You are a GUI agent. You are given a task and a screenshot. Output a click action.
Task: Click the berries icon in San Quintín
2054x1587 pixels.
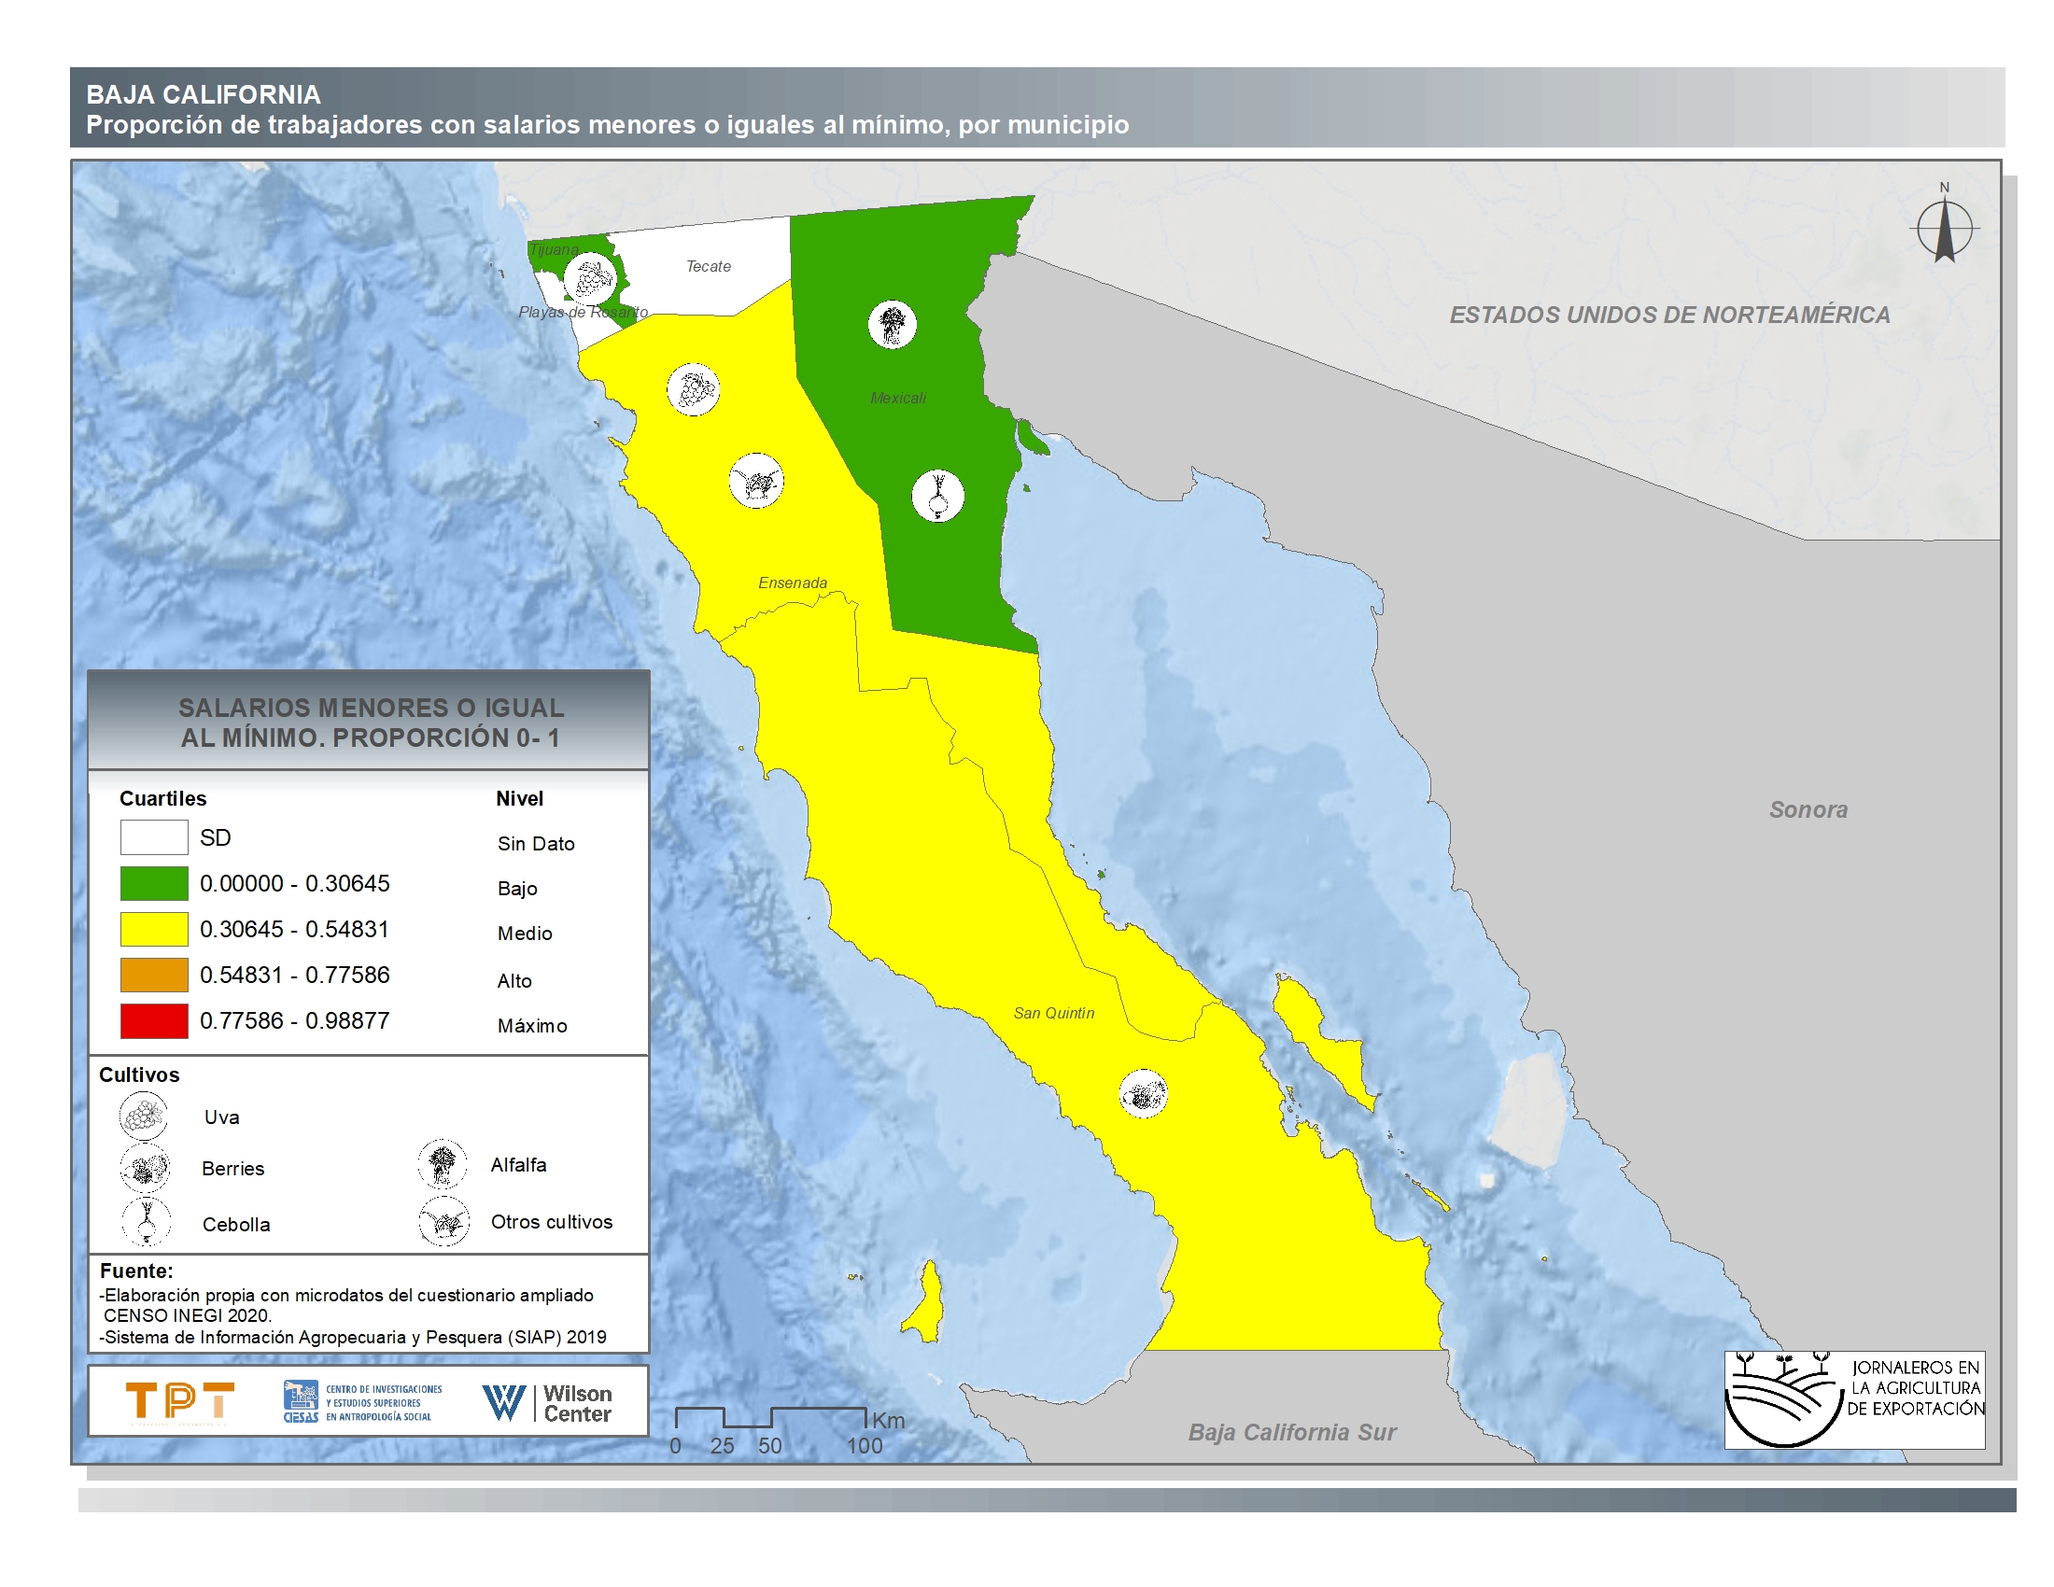pyautogui.click(x=1143, y=1094)
